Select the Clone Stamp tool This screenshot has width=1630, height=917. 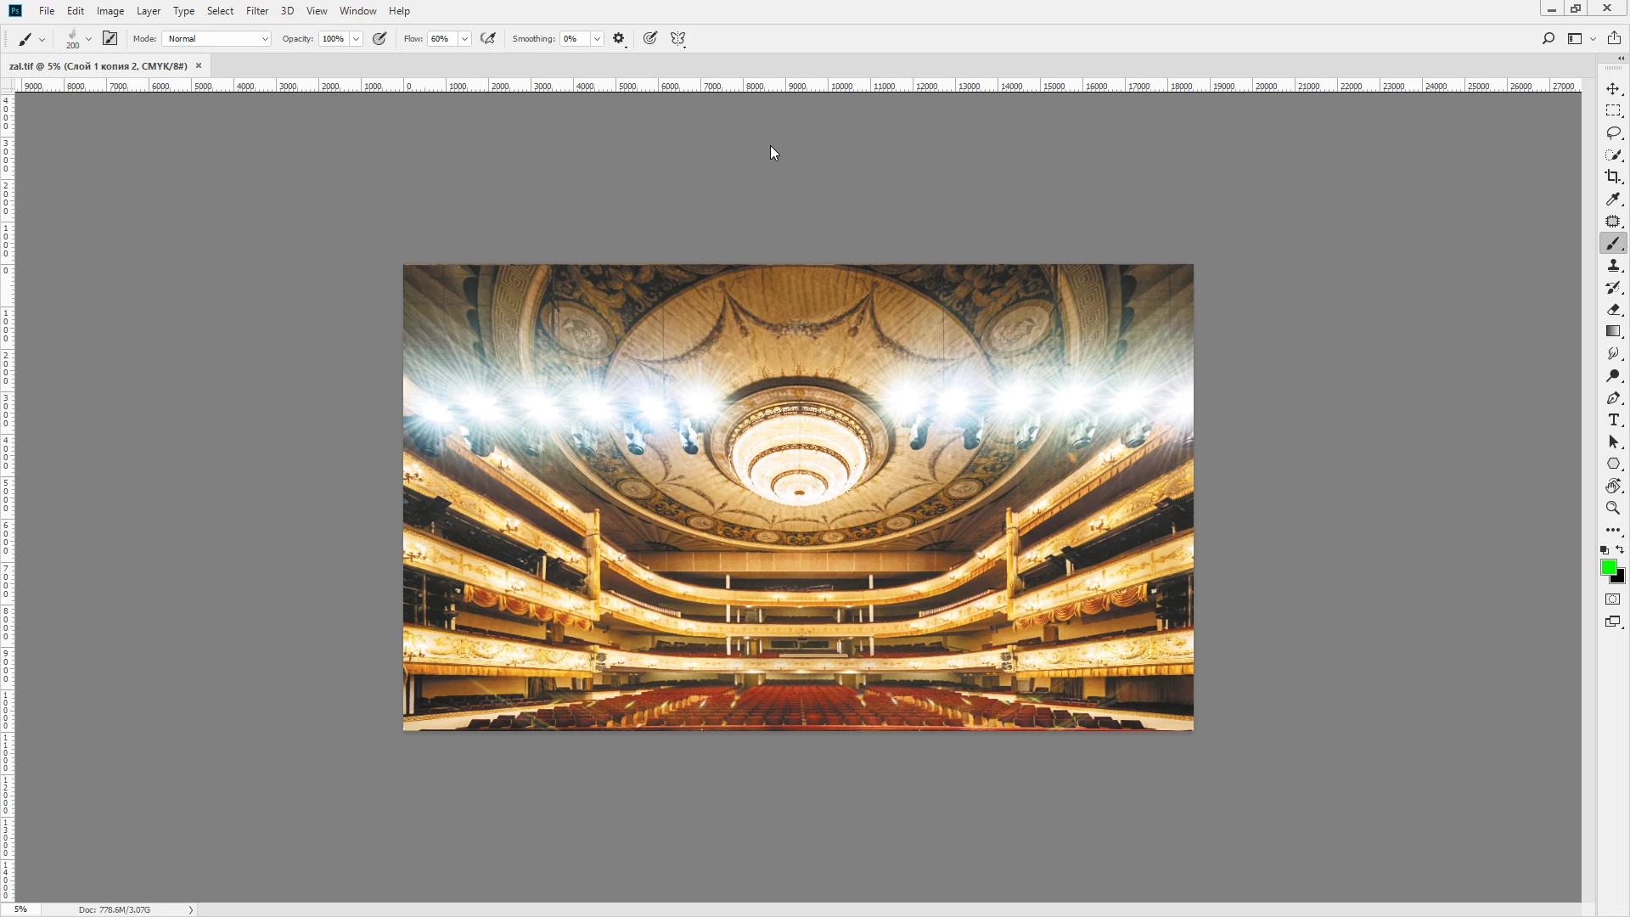pos(1613,266)
